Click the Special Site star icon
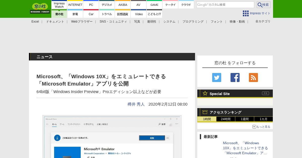This screenshot has width=302, height=158. pos(205,93)
